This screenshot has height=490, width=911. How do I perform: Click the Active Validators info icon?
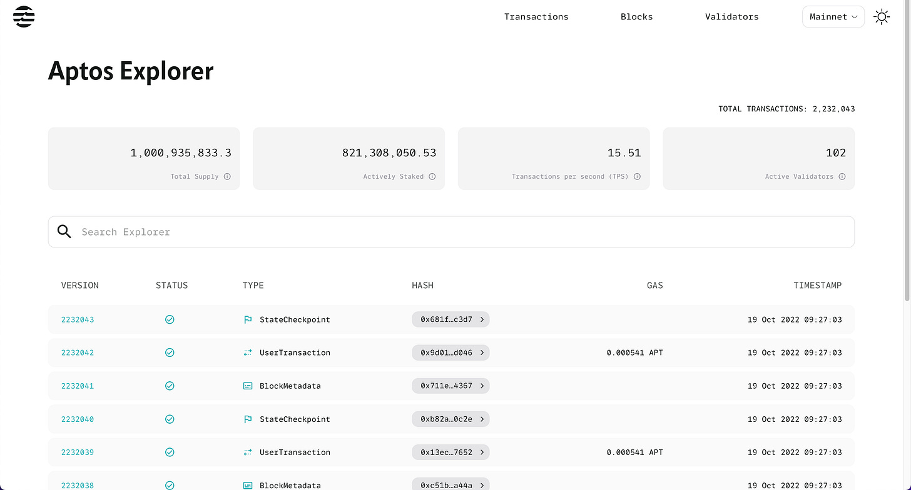[x=842, y=177]
